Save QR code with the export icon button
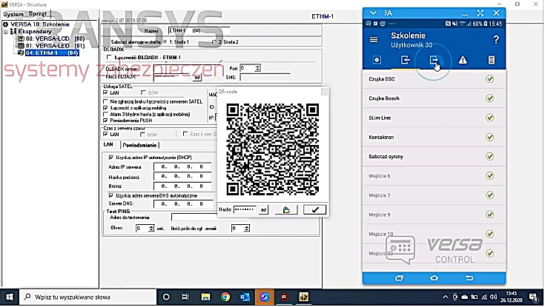Viewport: 545px width, 307px height. 286,209
